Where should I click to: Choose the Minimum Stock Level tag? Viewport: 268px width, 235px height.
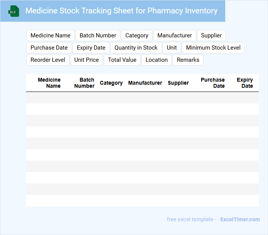point(213,48)
